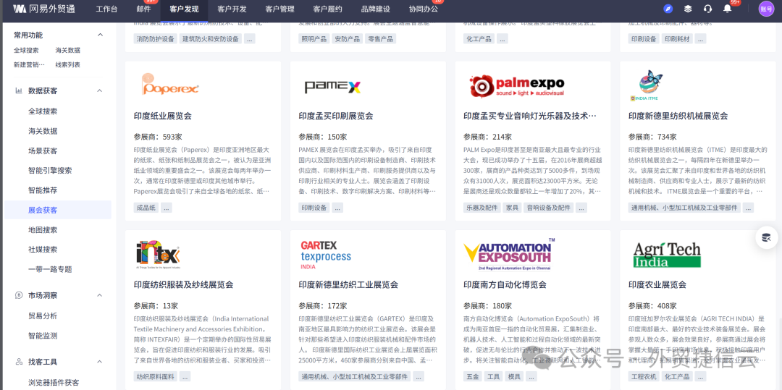Click the 印刷耗材 tag

[x=677, y=39]
